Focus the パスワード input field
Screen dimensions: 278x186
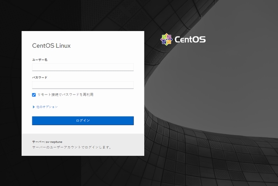(x=83, y=85)
